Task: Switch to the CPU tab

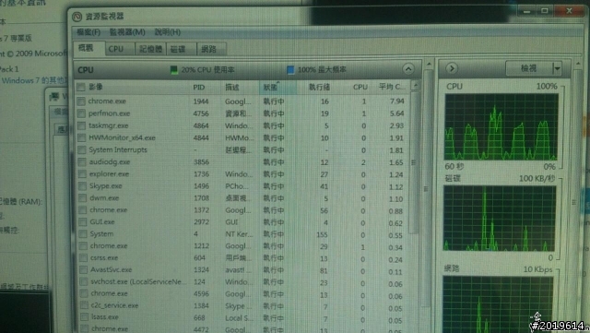Action: click(116, 49)
